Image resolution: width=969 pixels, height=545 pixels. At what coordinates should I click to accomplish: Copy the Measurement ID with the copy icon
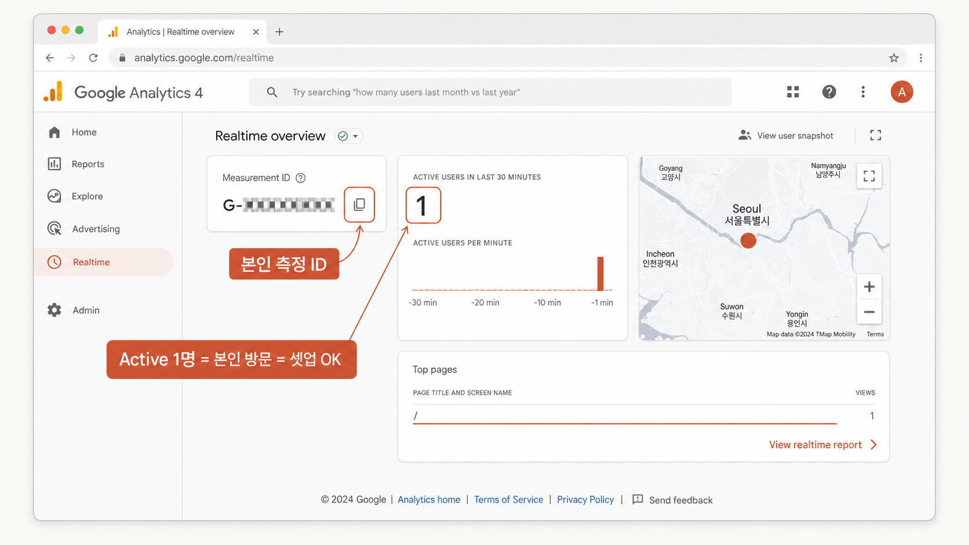(x=359, y=204)
